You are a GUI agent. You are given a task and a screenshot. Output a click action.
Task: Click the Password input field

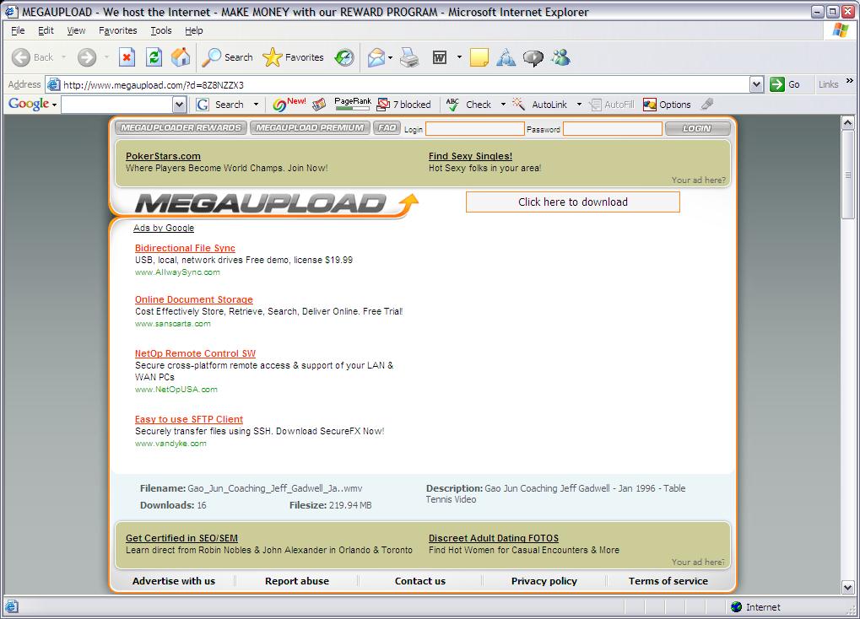click(x=613, y=129)
